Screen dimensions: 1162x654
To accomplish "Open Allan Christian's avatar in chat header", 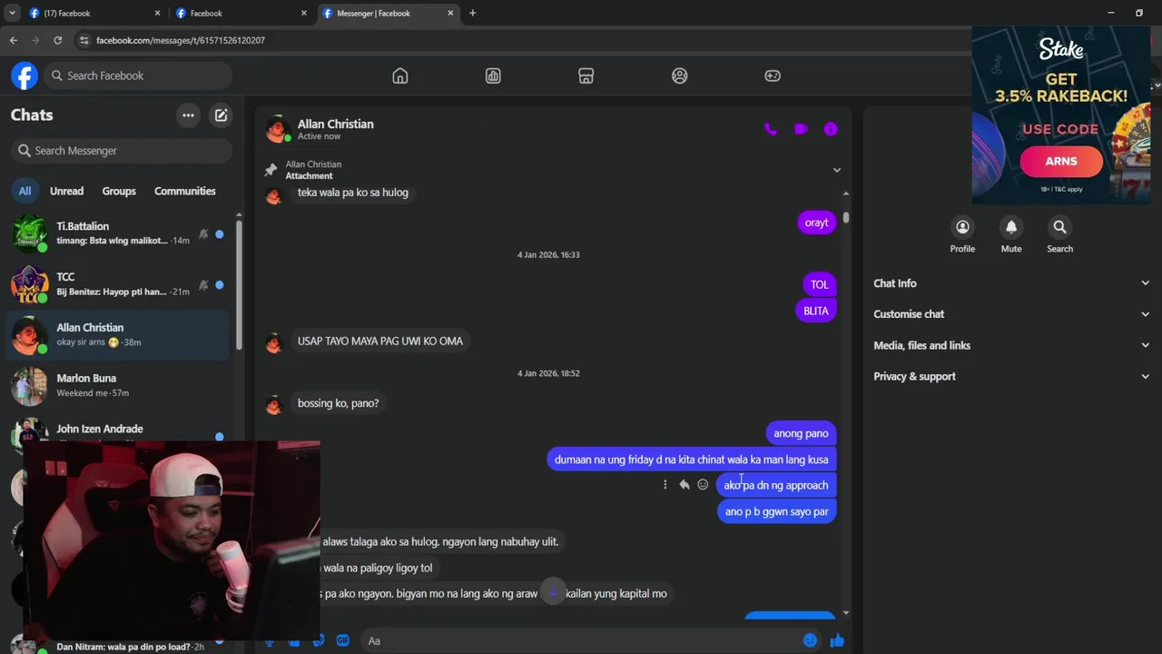I will [277, 129].
